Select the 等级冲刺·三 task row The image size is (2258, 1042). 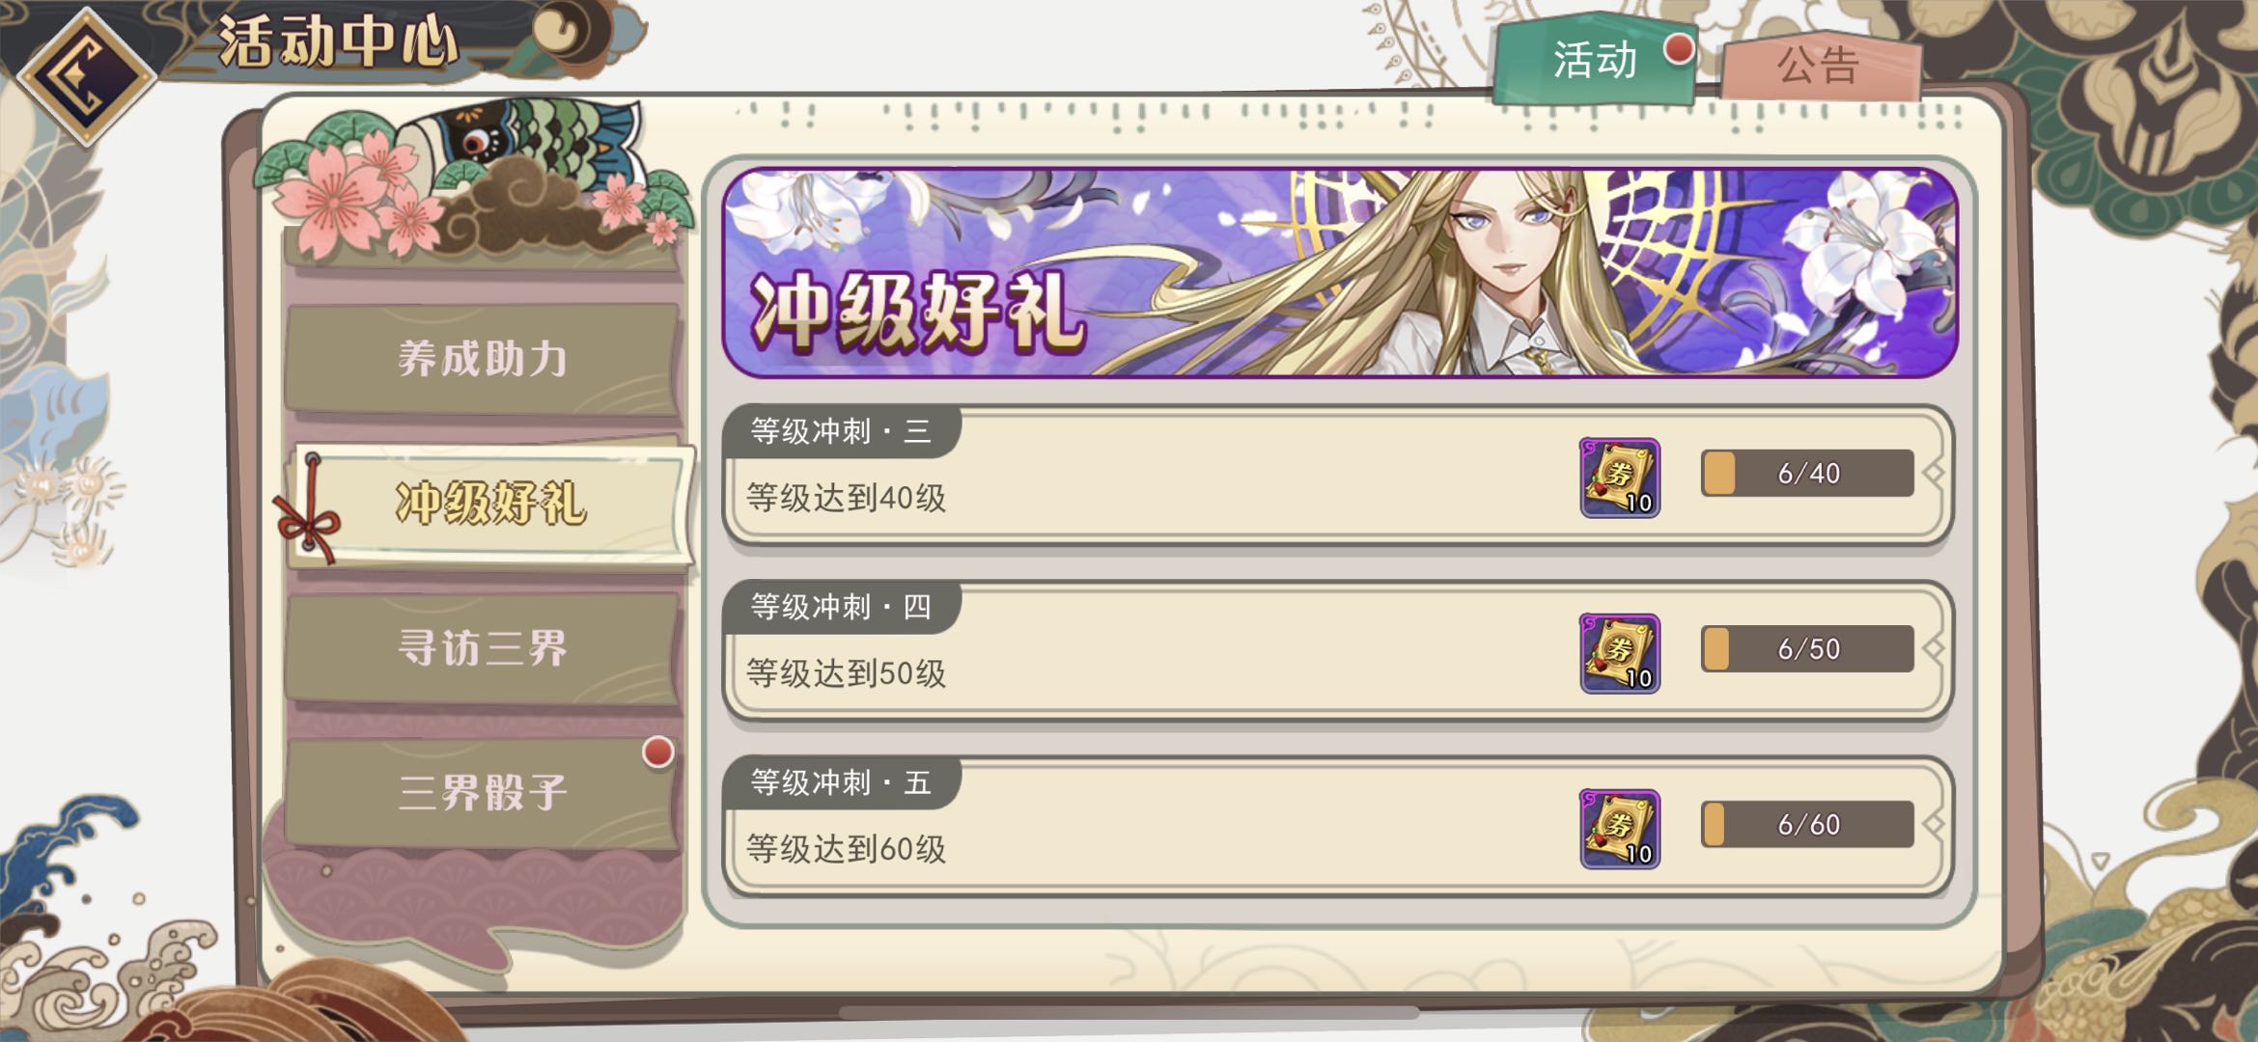[x=1337, y=476]
